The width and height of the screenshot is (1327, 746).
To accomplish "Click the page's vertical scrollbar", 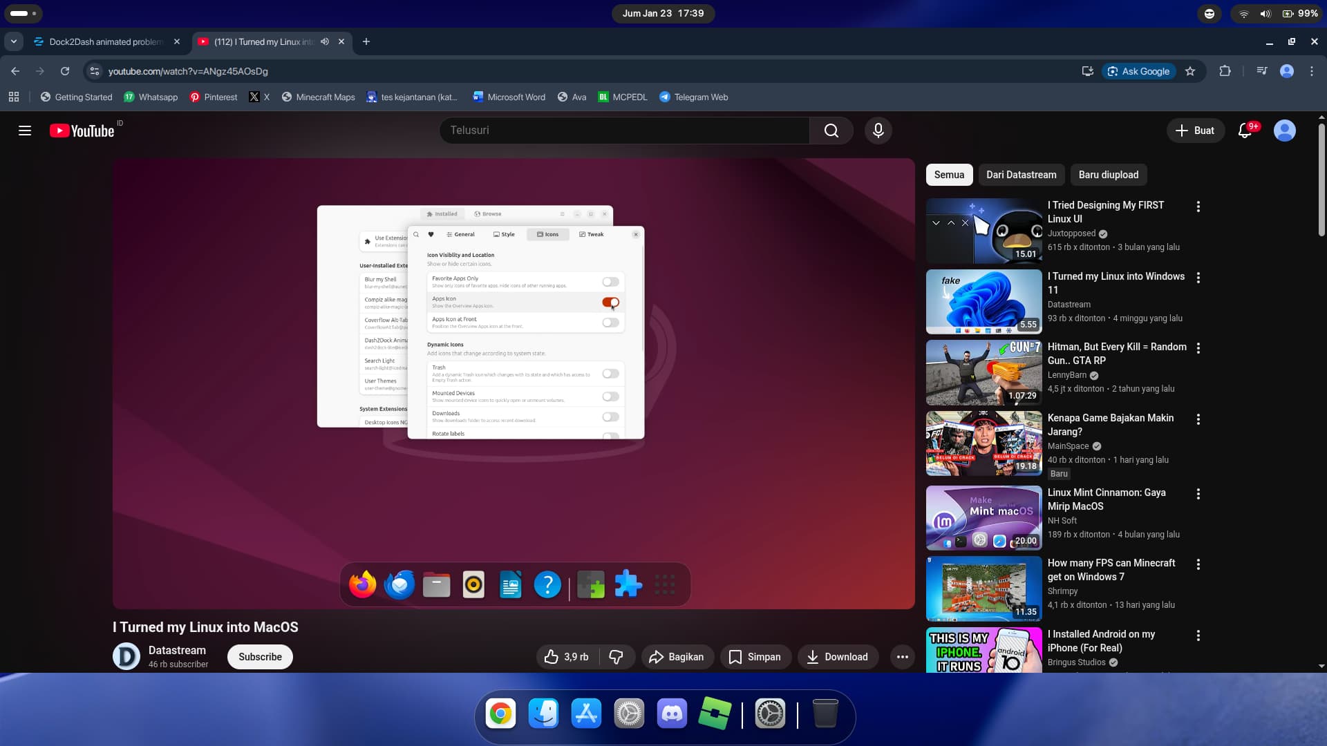I will coord(1321,180).
